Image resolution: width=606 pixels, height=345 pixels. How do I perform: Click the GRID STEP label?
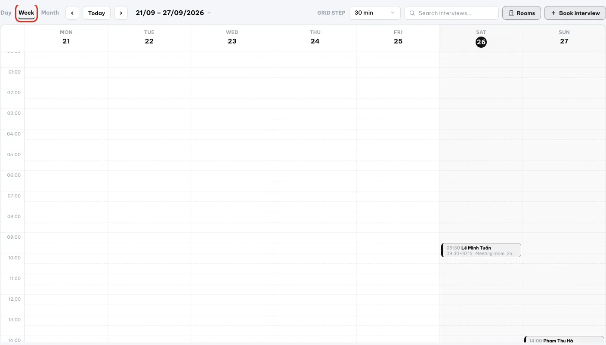click(x=331, y=13)
